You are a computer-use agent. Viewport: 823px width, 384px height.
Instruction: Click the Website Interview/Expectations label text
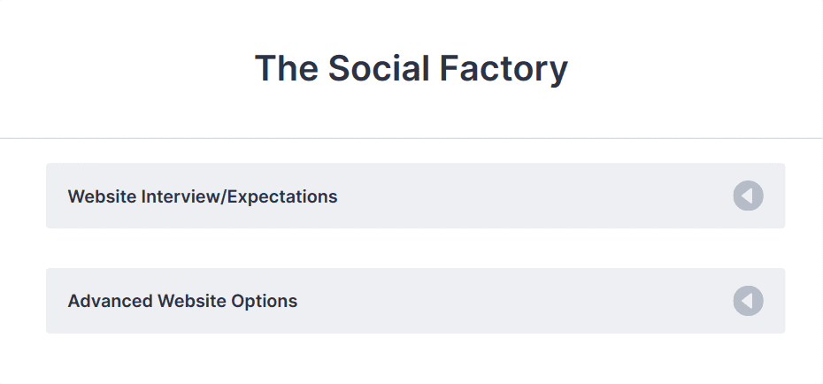pos(203,196)
